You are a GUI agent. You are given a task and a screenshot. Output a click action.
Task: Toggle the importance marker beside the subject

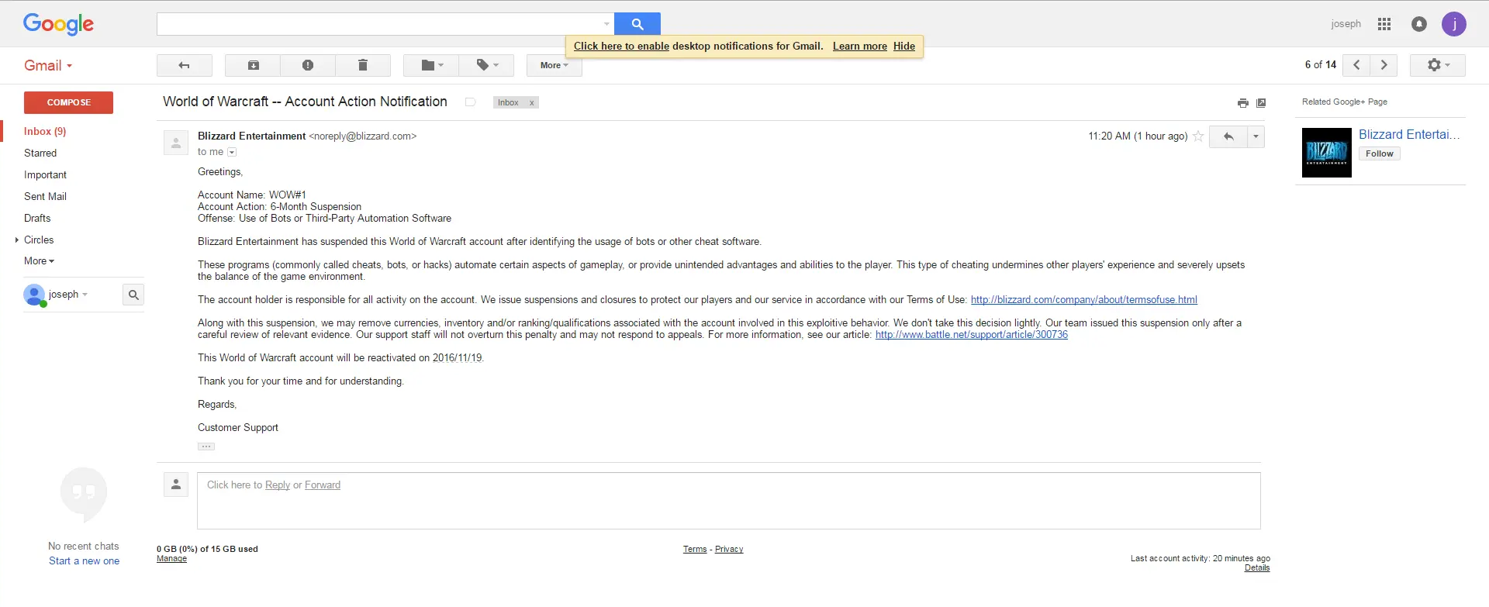pyautogui.click(x=470, y=102)
